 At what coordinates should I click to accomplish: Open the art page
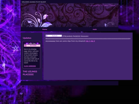tap(70, 29)
